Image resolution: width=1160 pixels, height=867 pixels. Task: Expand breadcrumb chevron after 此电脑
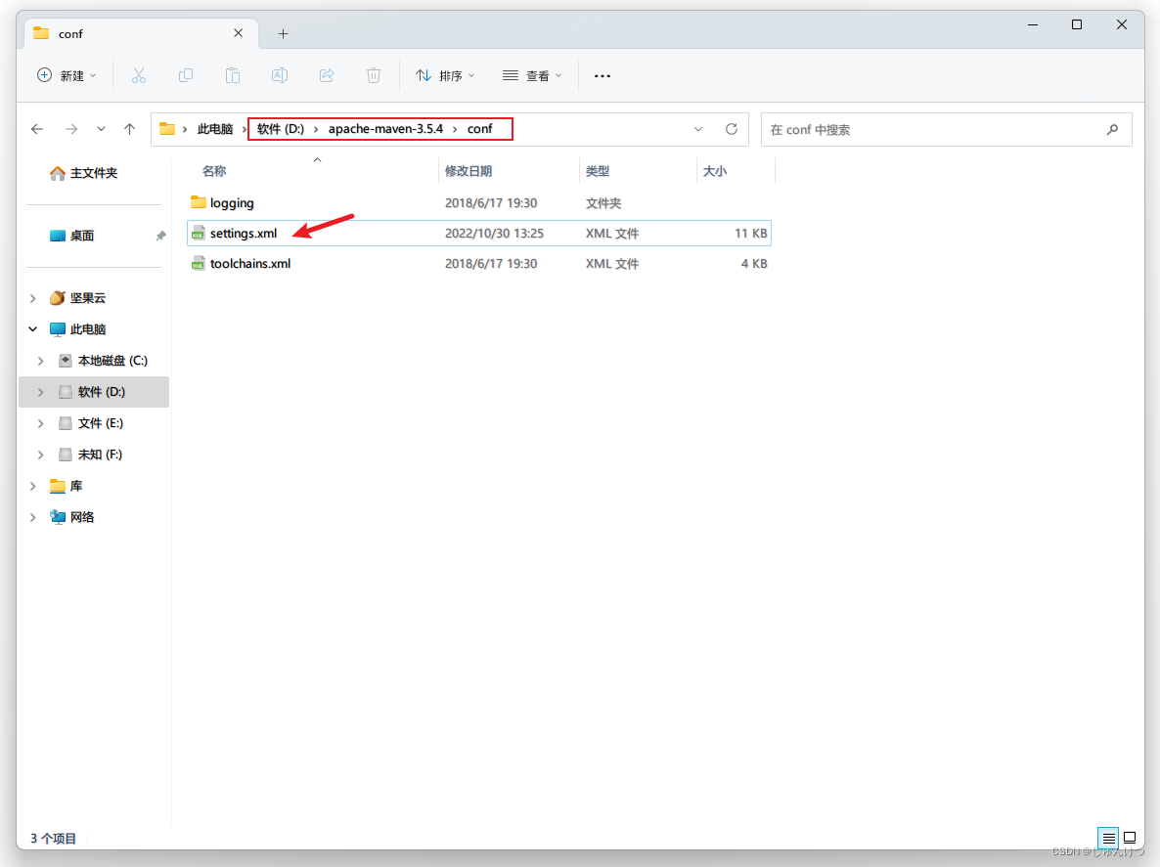coord(245,129)
